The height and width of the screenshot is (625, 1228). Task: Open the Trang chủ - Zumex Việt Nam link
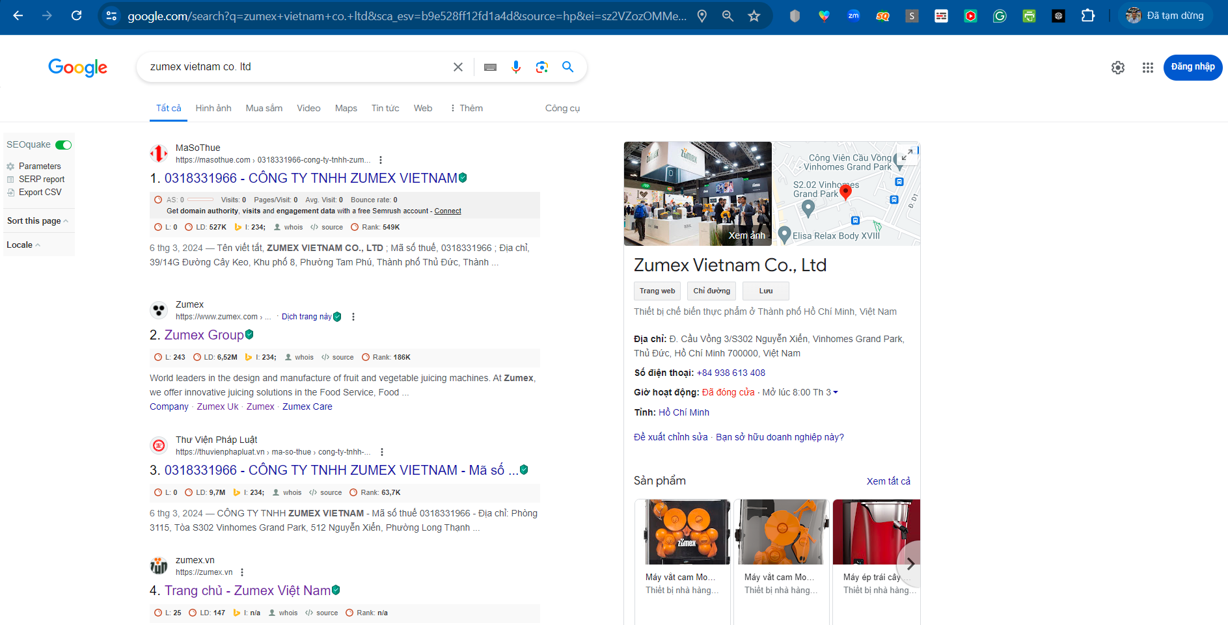click(247, 591)
